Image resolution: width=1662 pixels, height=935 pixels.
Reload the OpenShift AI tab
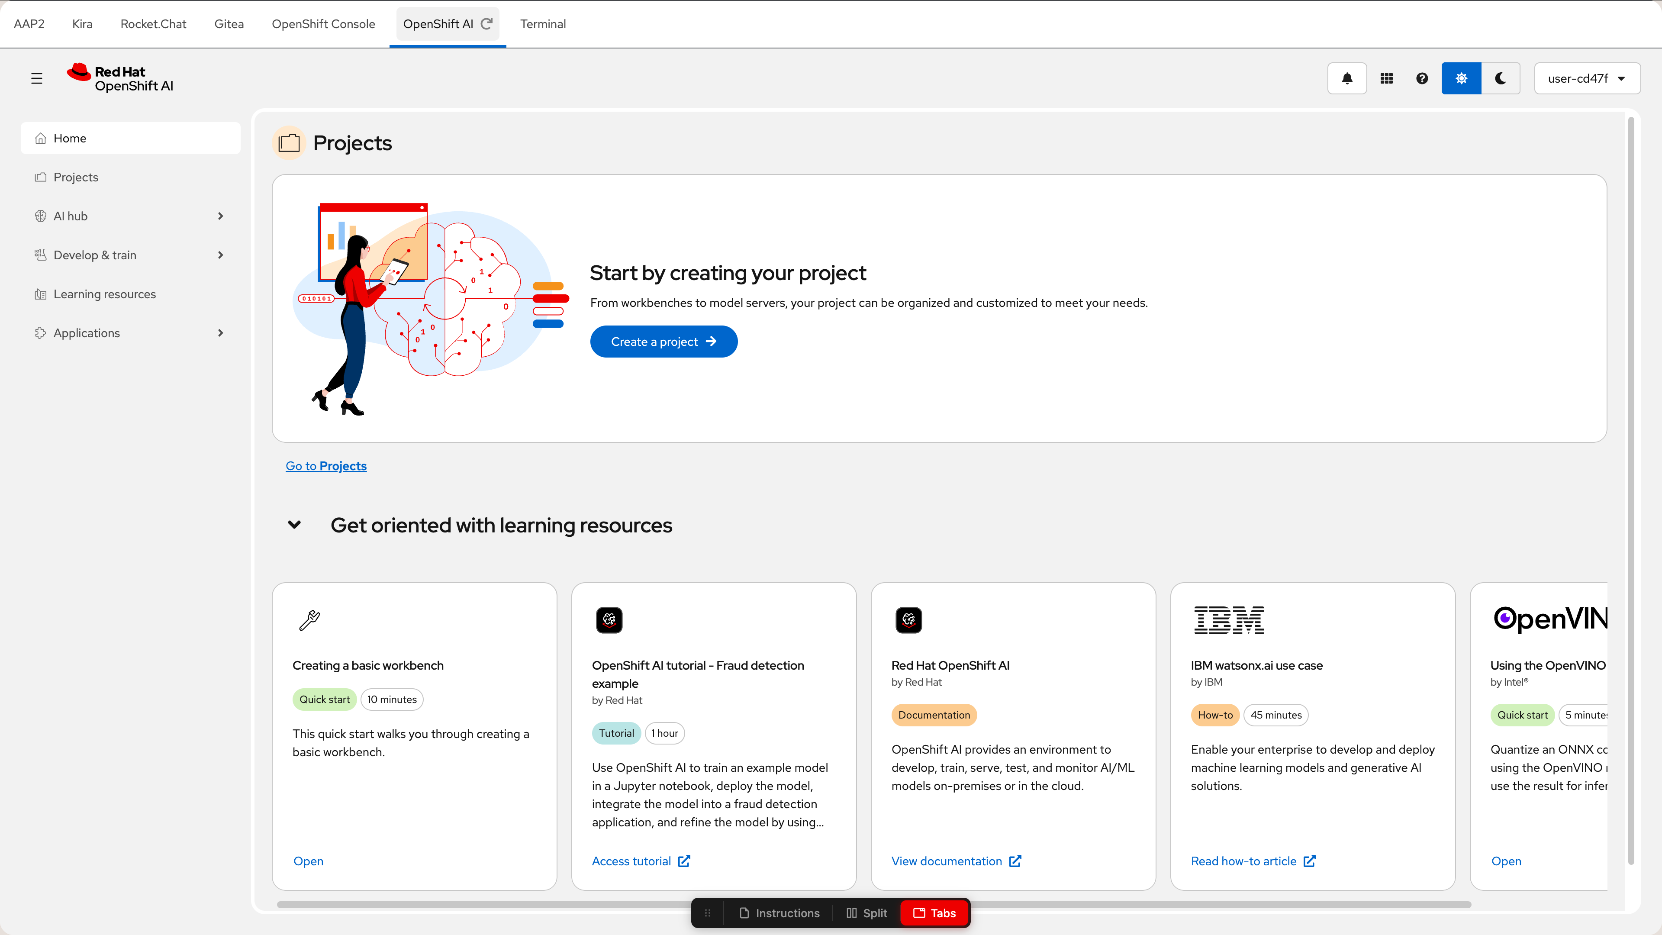[487, 24]
